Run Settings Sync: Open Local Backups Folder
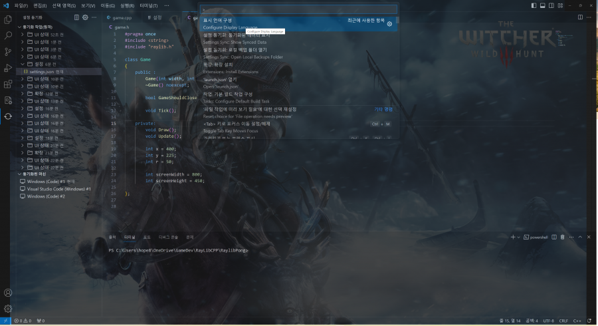The image size is (598, 326). (298, 53)
